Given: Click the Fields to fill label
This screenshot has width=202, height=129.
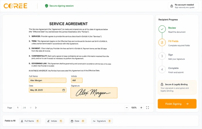Looking at the screenshot, I should point(10,121).
